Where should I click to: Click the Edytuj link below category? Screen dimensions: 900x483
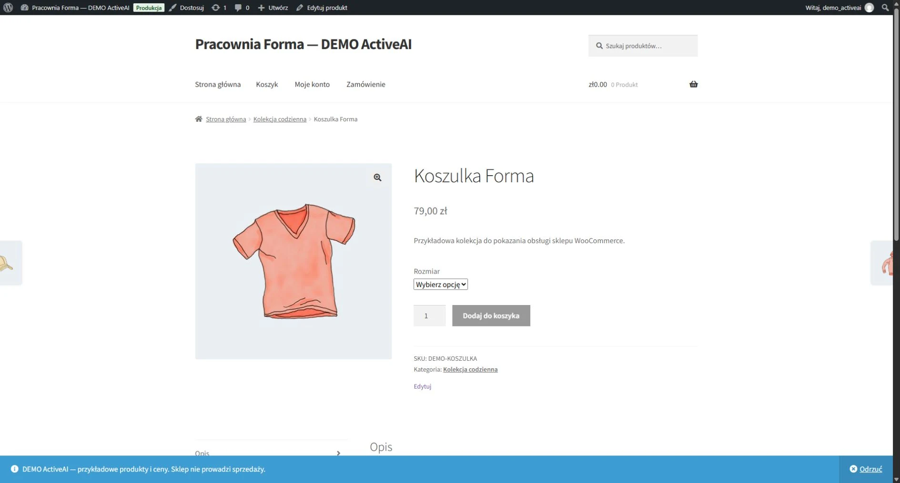point(422,386)
